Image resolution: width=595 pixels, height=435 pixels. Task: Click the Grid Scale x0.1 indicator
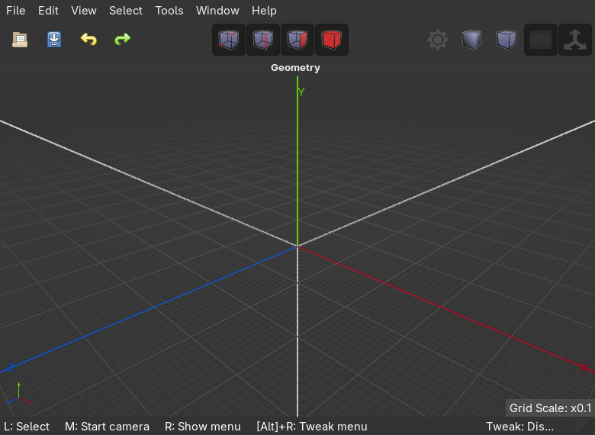[x=549, y=408]
